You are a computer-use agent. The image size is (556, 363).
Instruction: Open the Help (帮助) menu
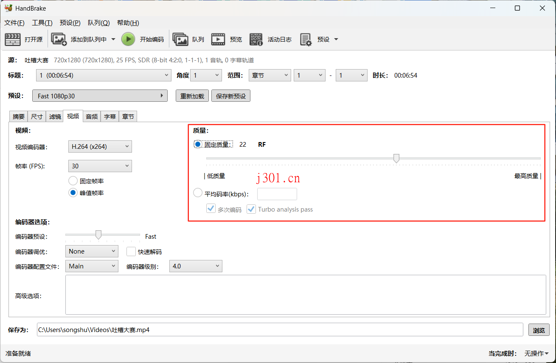(x=128, y=23)
